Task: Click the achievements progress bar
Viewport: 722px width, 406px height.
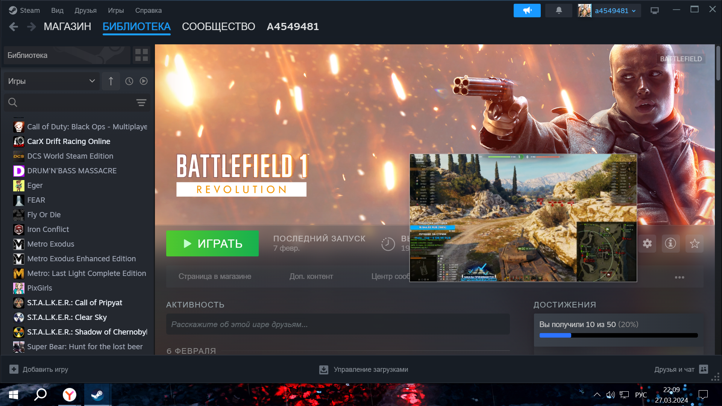Action: (619, 335)
